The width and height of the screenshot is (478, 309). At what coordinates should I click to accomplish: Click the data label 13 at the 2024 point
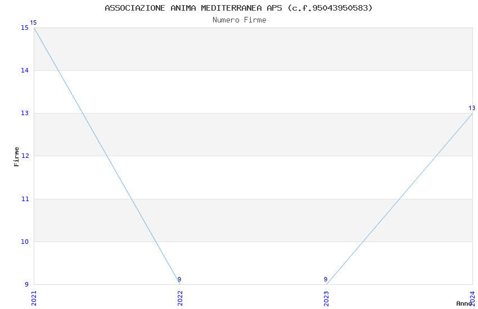coord(472,108)
